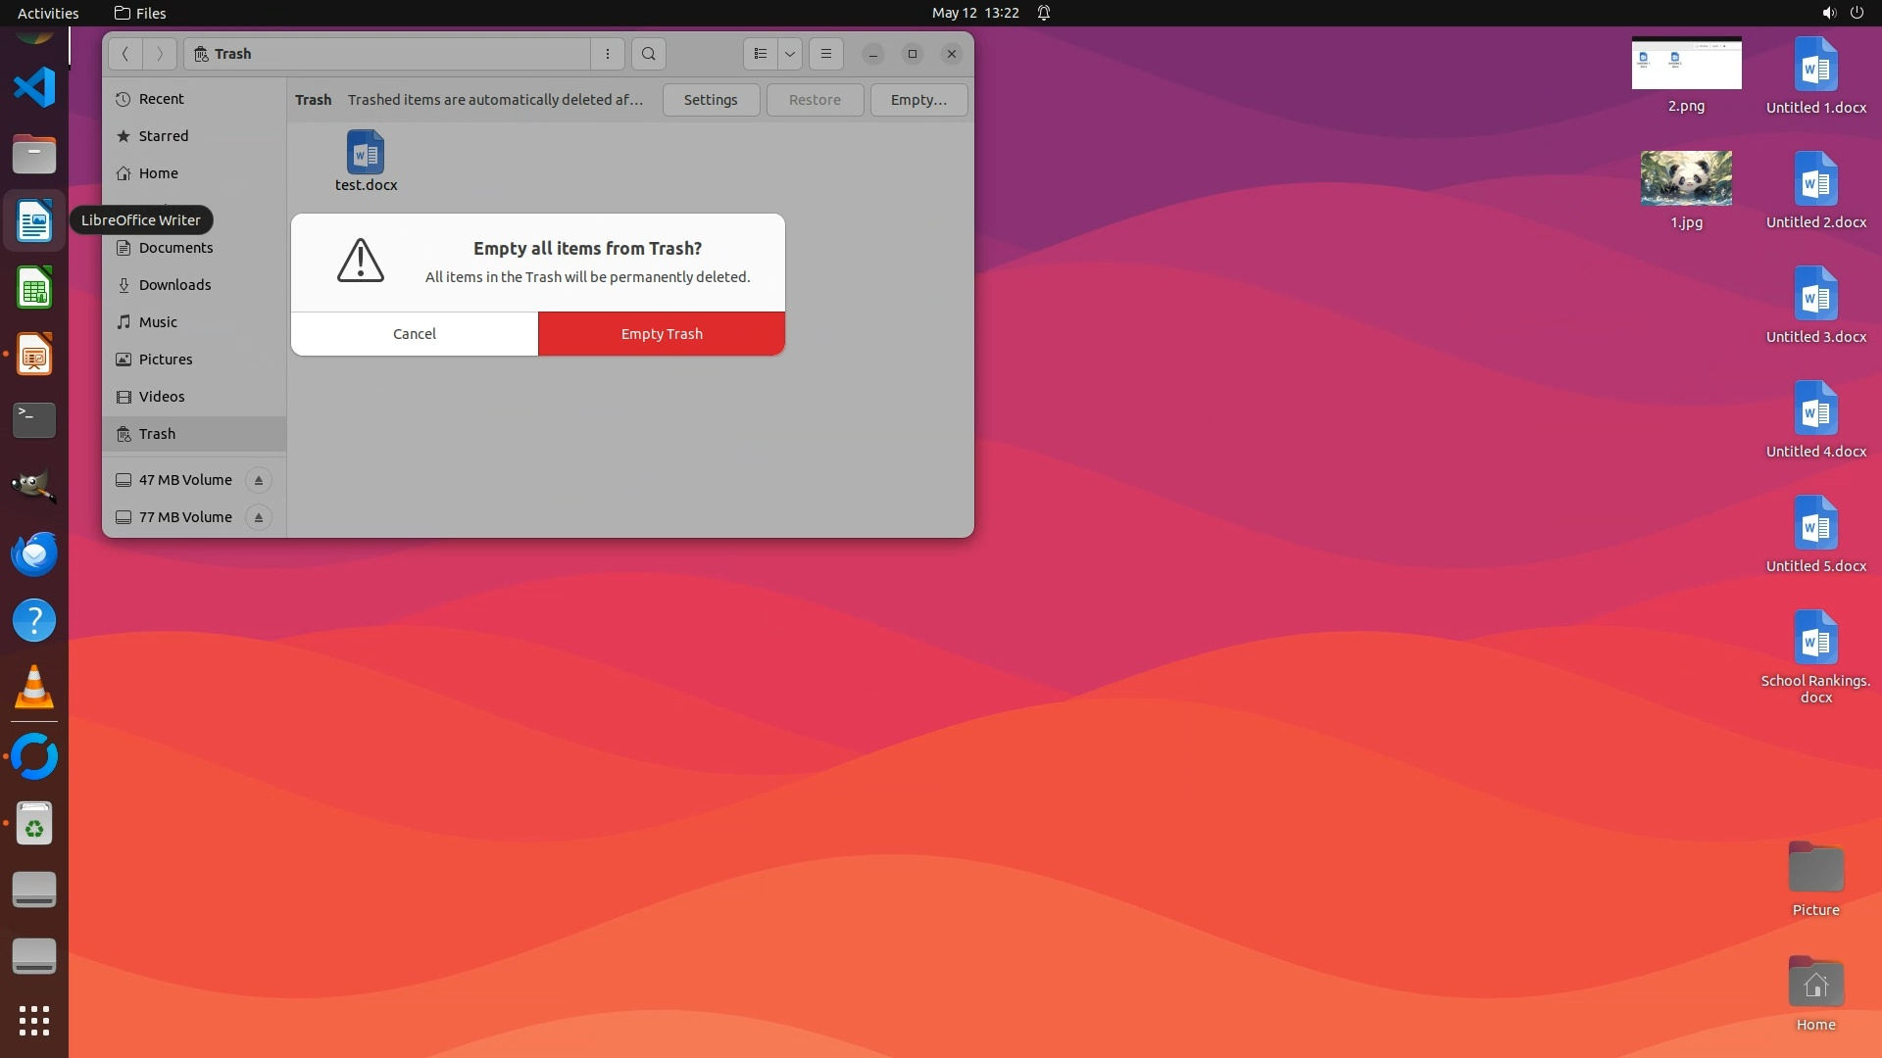Click the search icon in Files toolbar
Viewport: 1882px width, 1058px height.
click(649, 54)
